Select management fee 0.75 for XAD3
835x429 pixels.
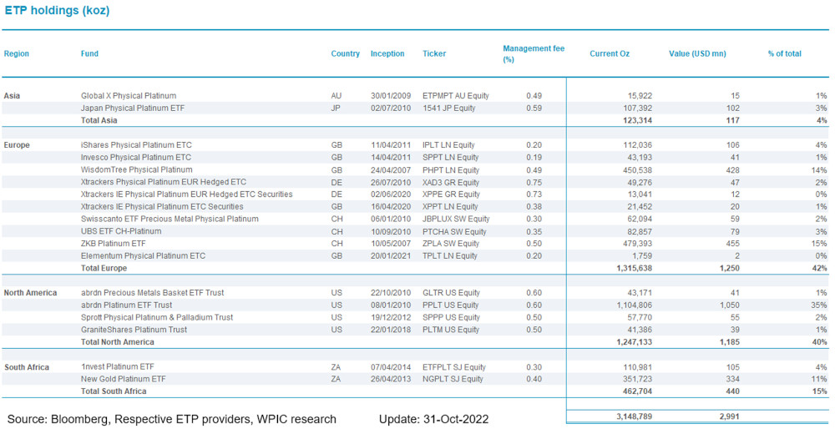click(x=534, y=182)
